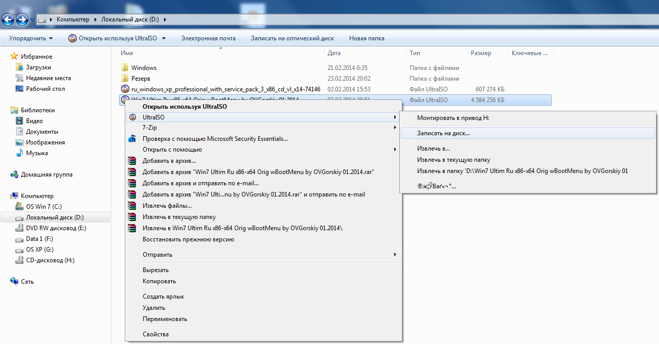
Task: Click the Рабочий стол icon
Action: click(x=19, y=89)
